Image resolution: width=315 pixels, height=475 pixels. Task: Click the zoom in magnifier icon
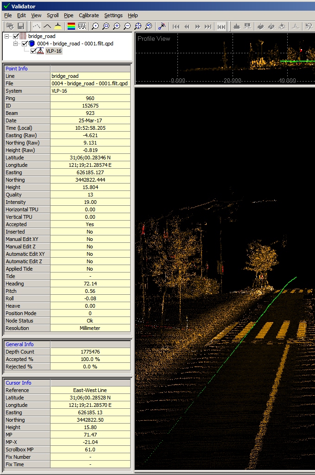(117, 26)
